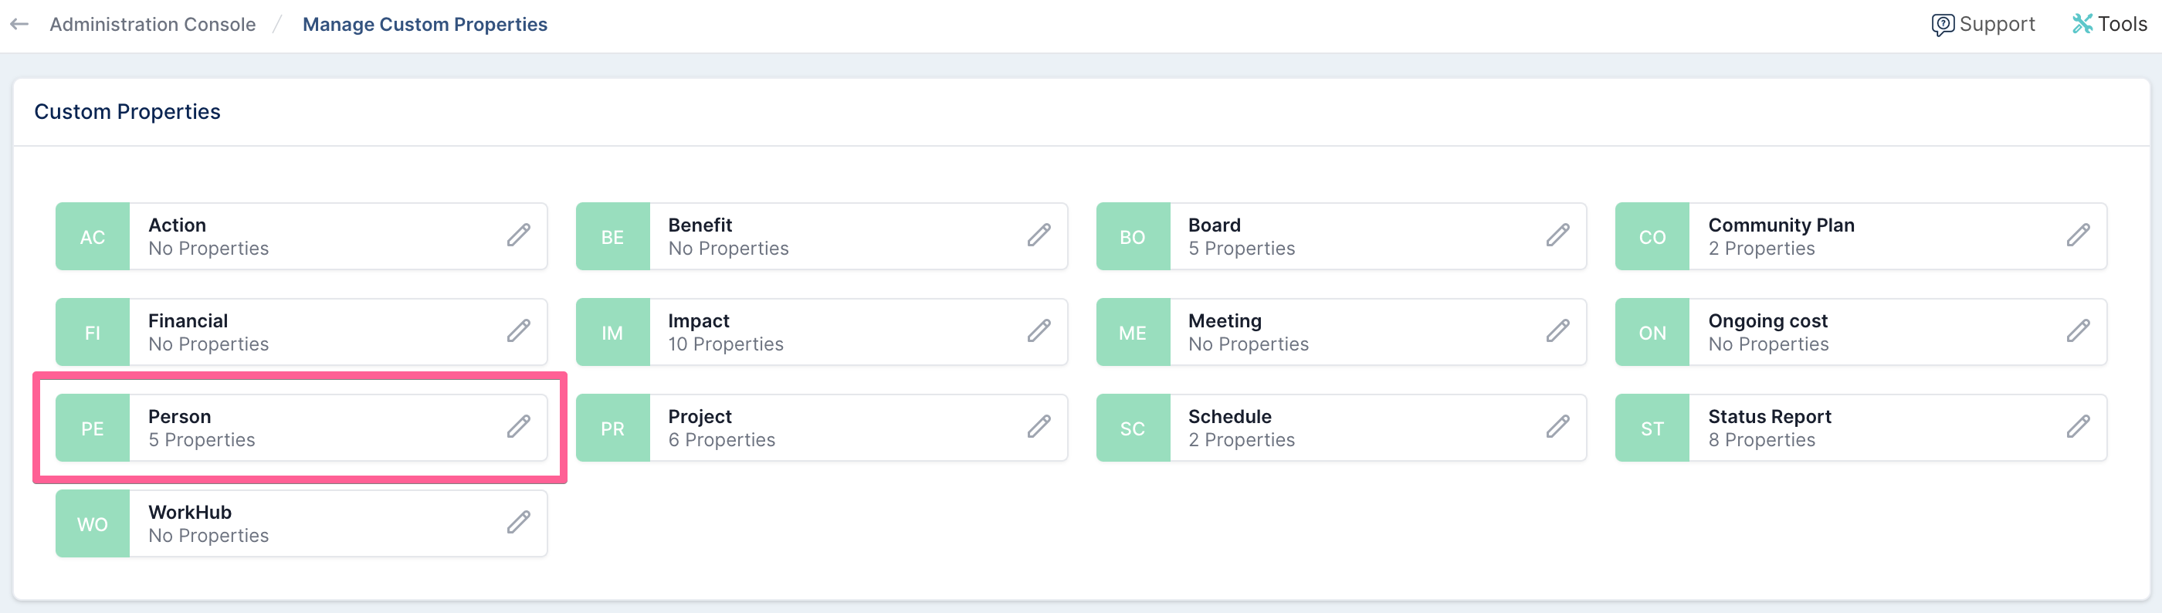
Task: Go to Administration Console breadcrumb
Action: 153,25
